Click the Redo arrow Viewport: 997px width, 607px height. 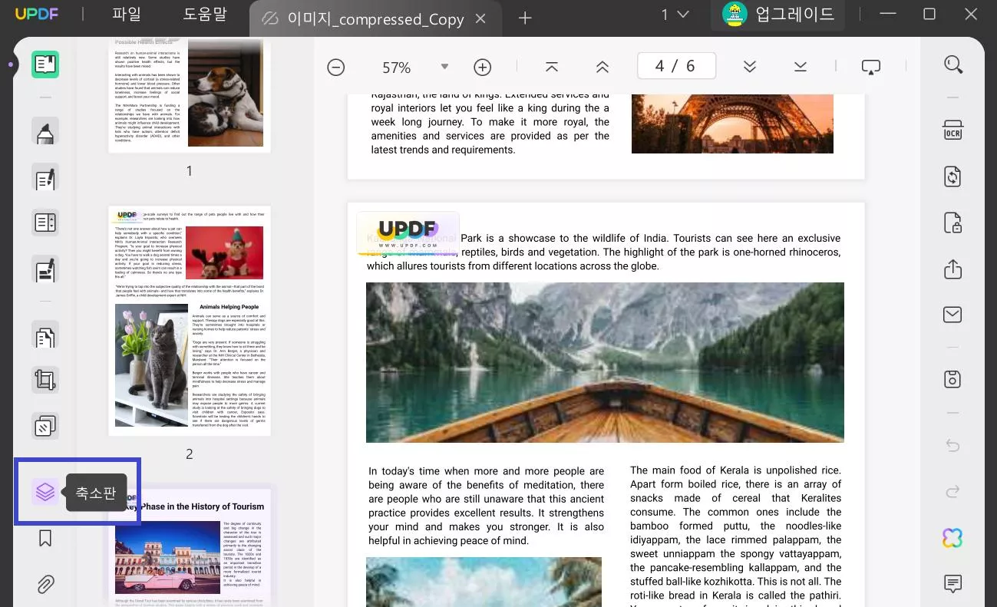coord(952,491)
